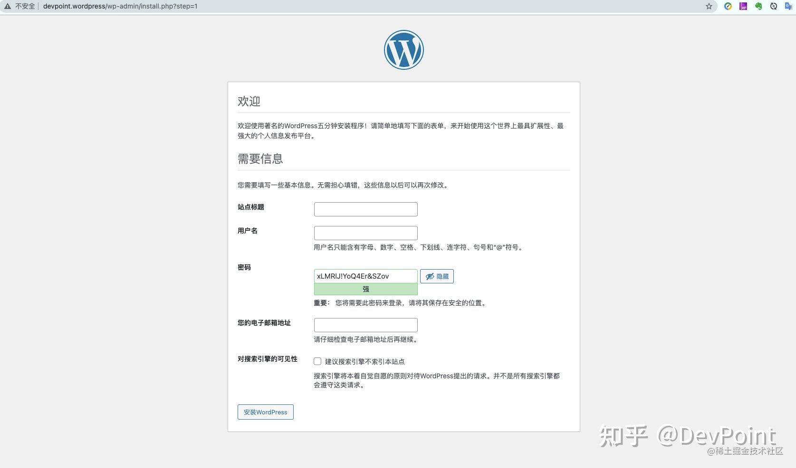
Task: Toggle password visibility with the eye icon
Action: click(429, 276)
